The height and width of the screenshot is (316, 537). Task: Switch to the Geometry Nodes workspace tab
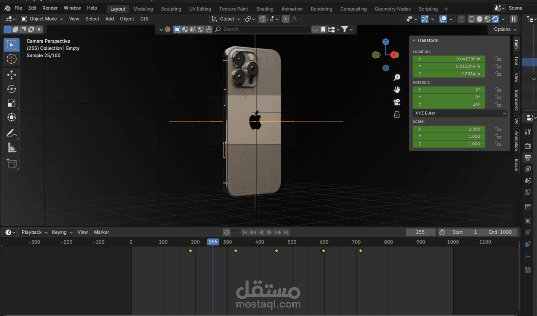pyautogui.click(x=392, y=9)
